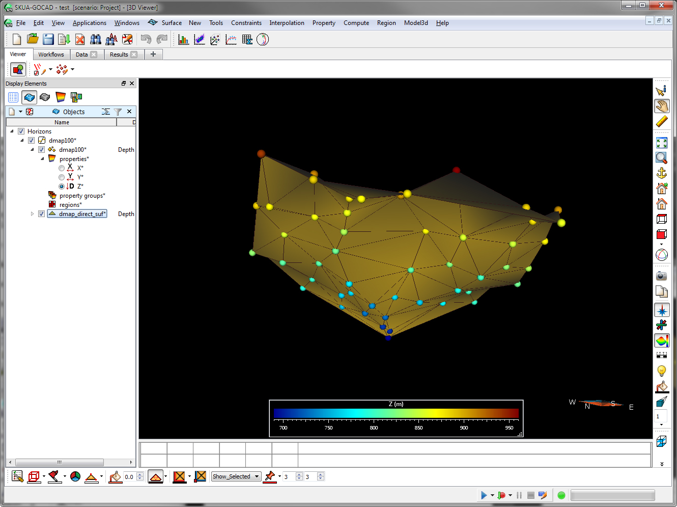
Task: Take a snapshot with the camera icon
Action: 661,276
